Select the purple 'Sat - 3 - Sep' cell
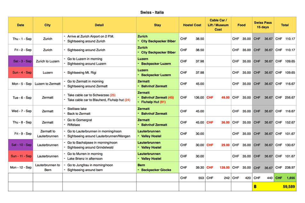The height and width of the screenshot is (203, 305). pyautogui.click(x=21, y=61)
